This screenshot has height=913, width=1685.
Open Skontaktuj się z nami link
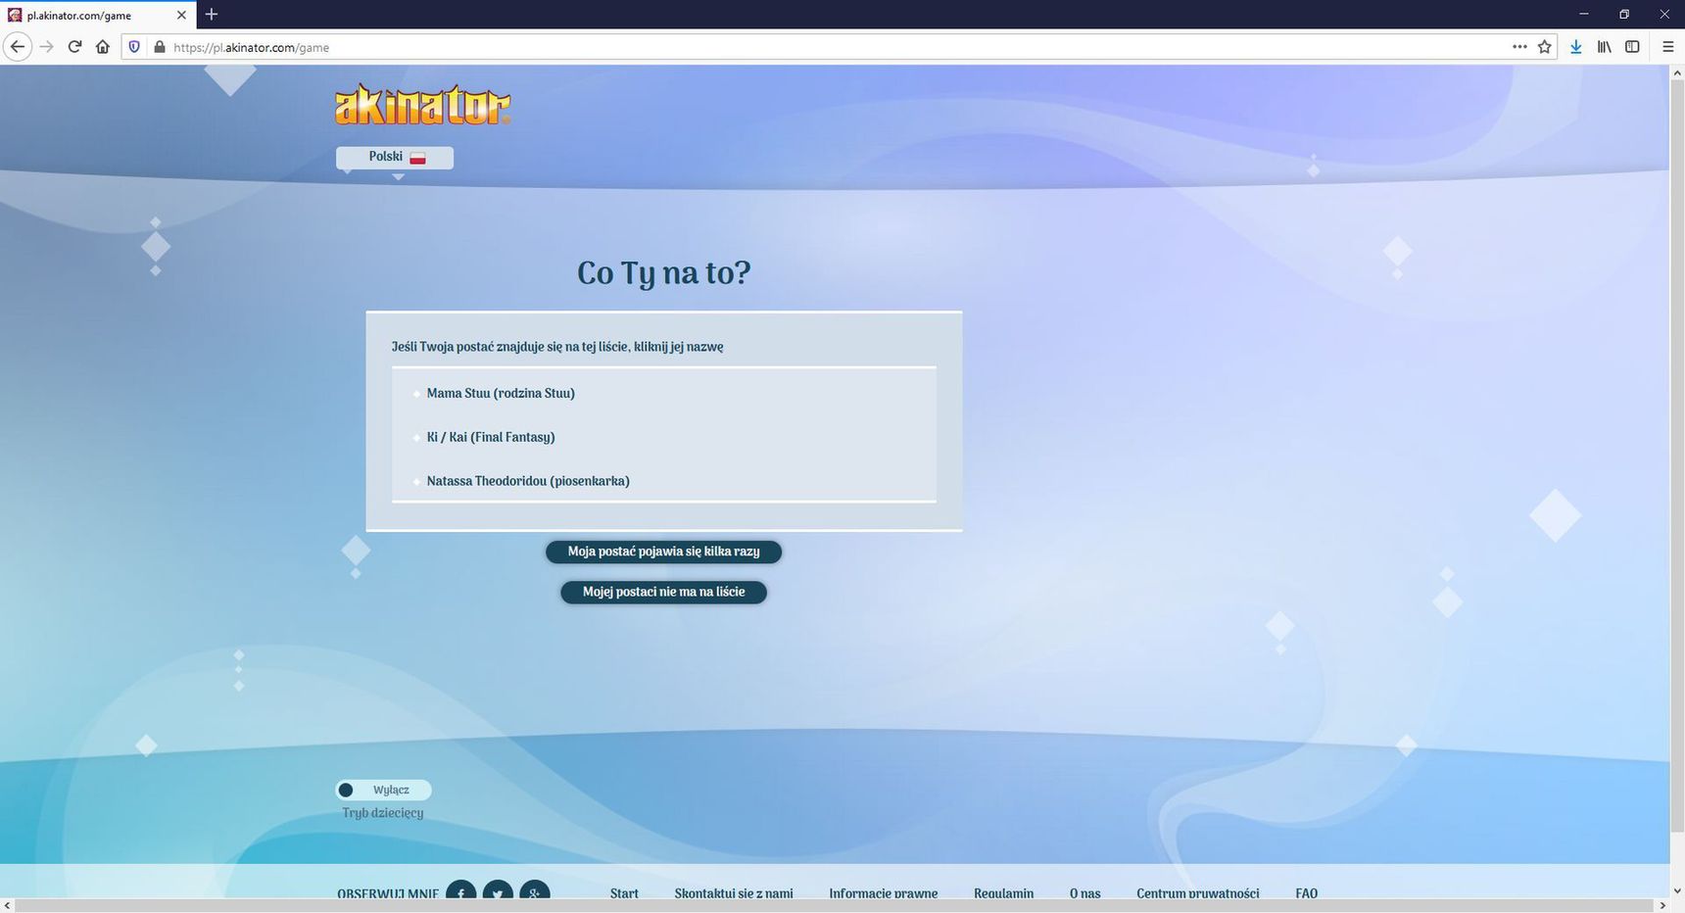coord(734,893)
